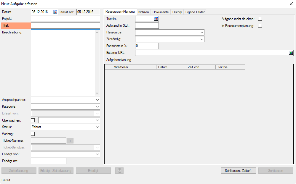Image resolution: width=296 pixels, height=184 pixels.
Task: Open the Dokumente tab
Action: coord(161,12)
